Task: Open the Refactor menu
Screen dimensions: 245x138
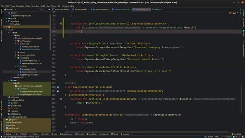Action: [x=35, y=6]
